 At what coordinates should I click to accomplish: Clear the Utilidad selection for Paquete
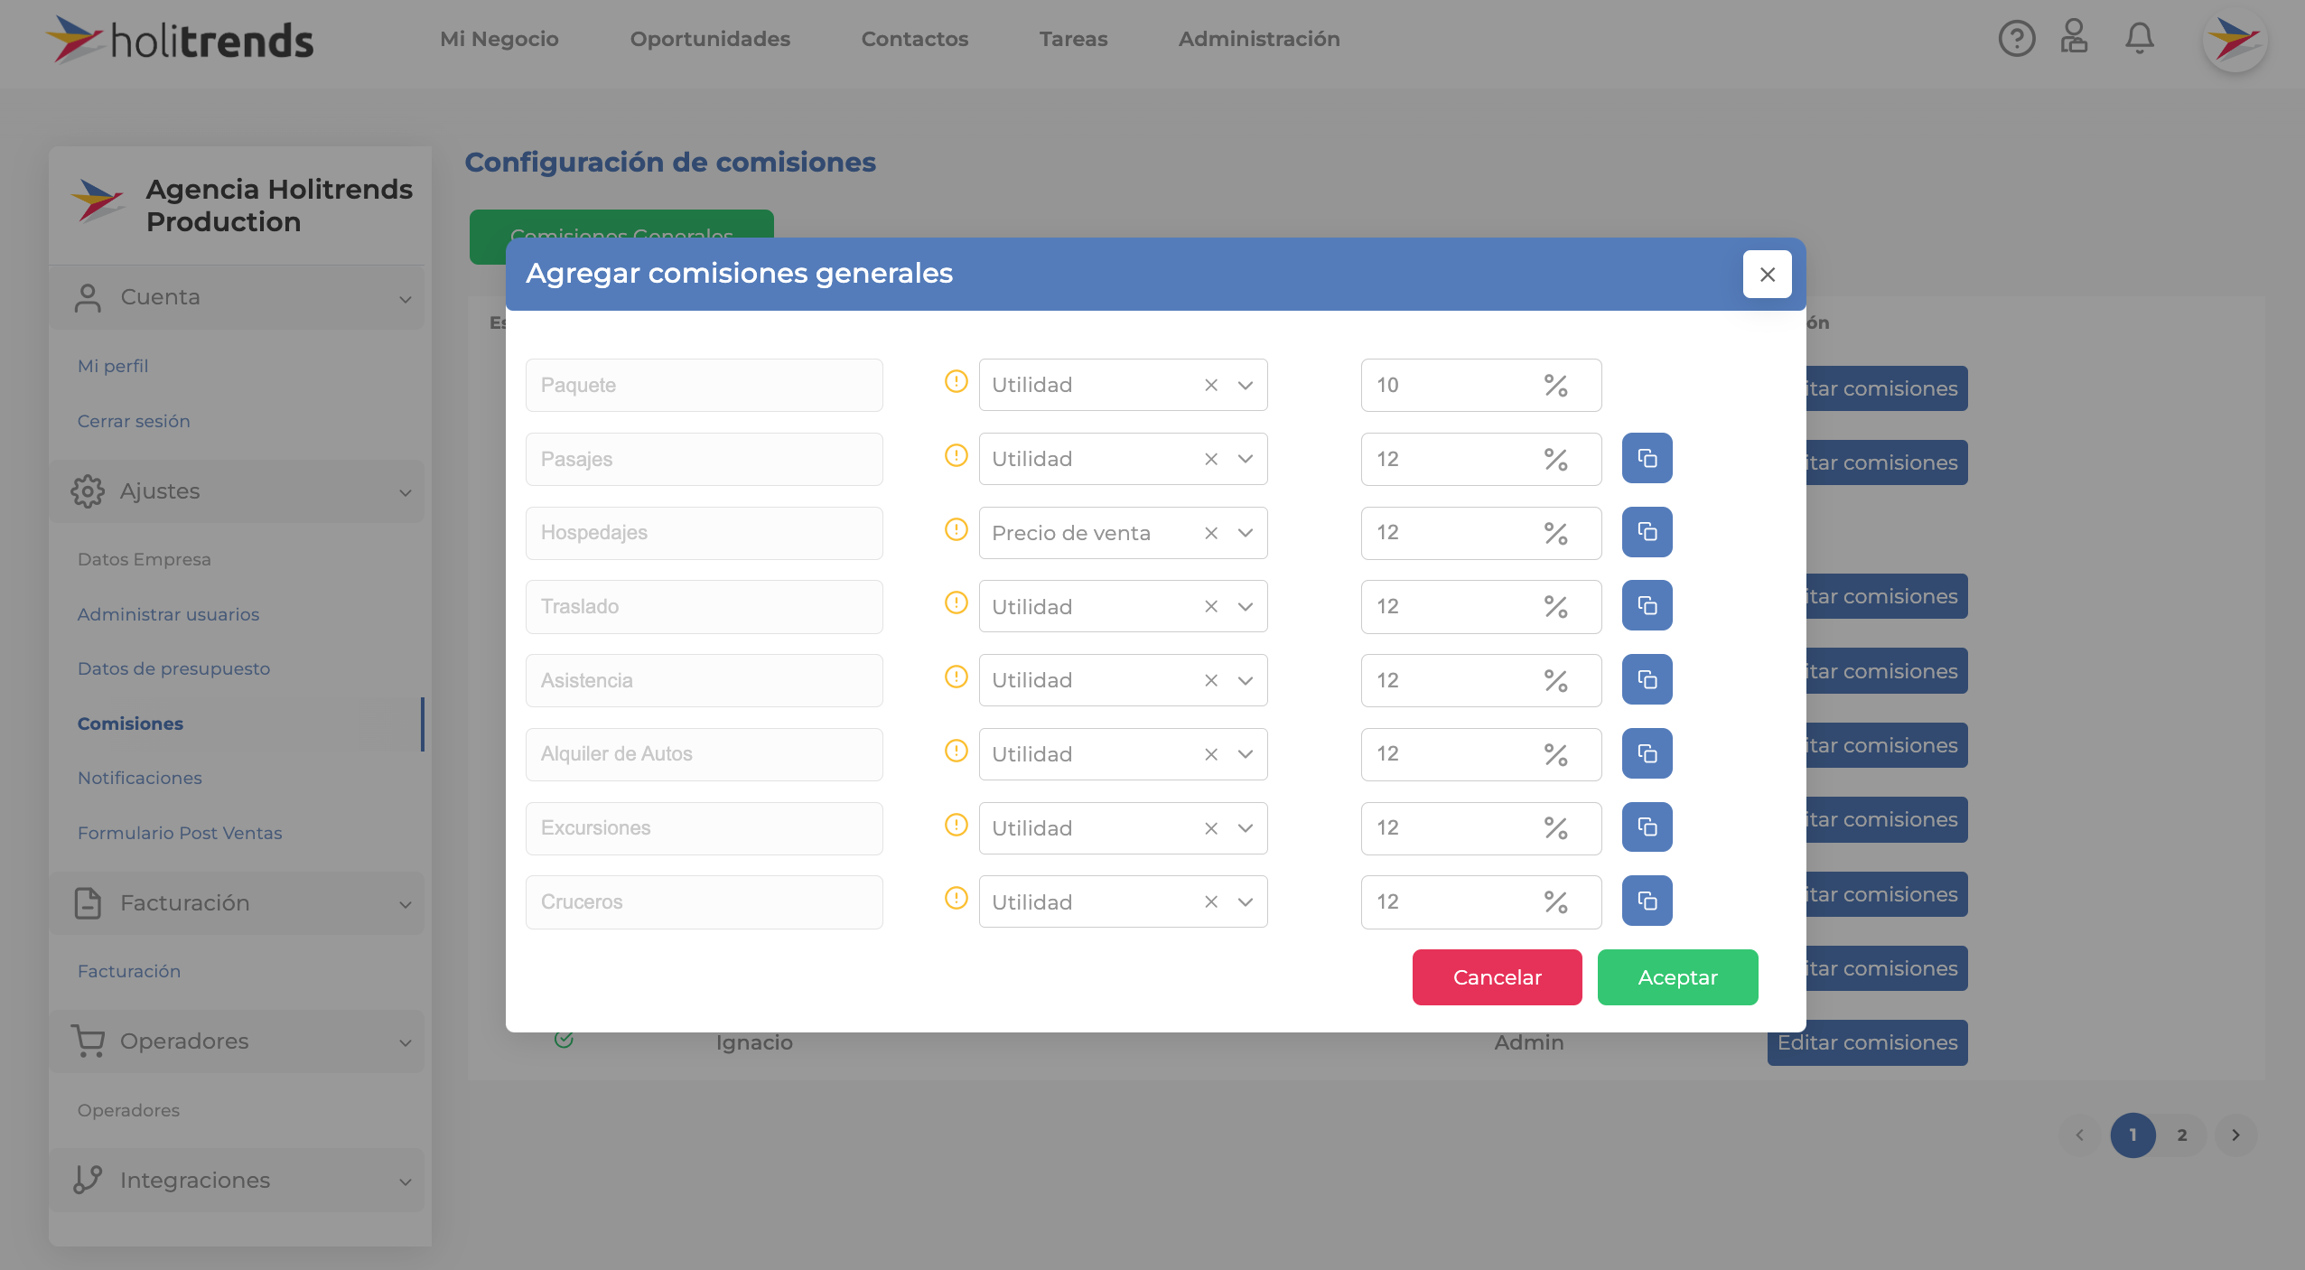tap(1211, 386)
